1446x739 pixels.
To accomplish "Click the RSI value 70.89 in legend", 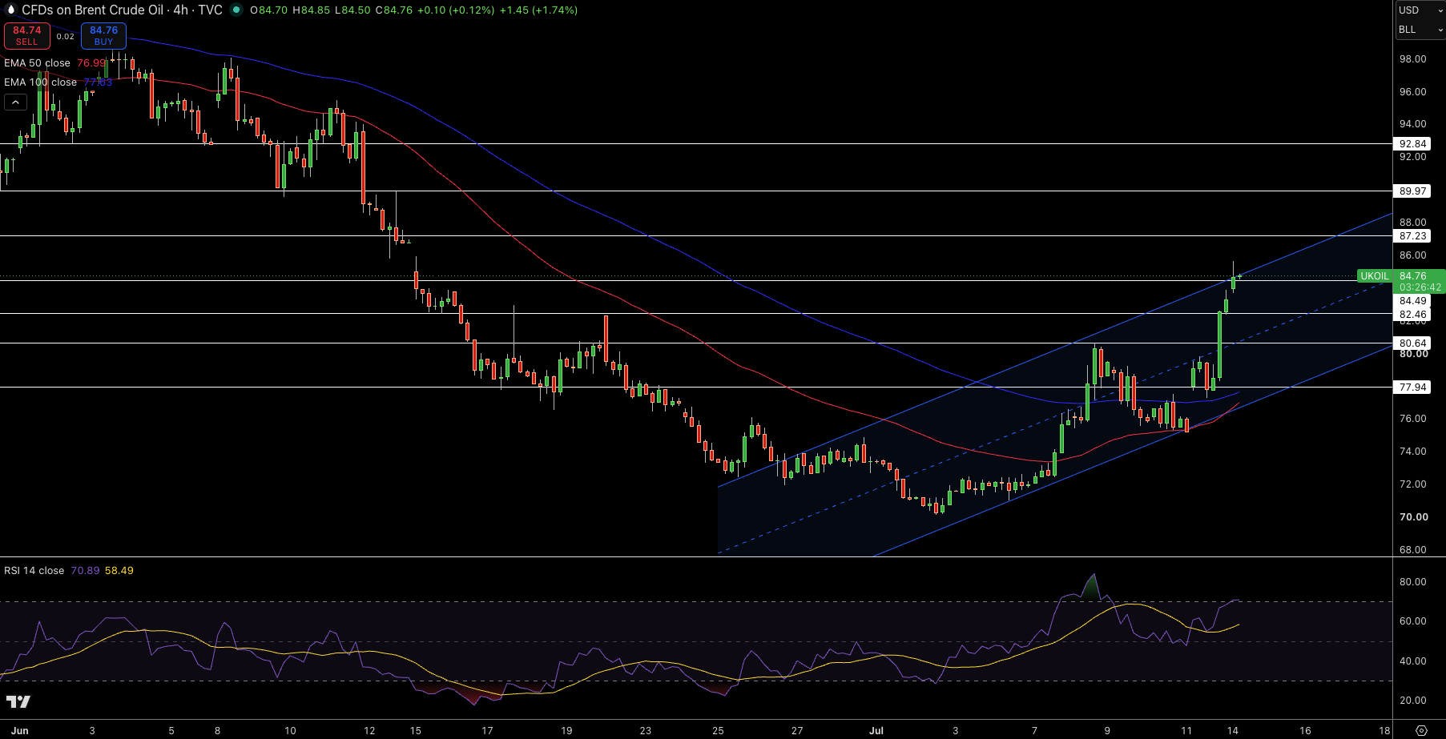I will tap(85, 571).
